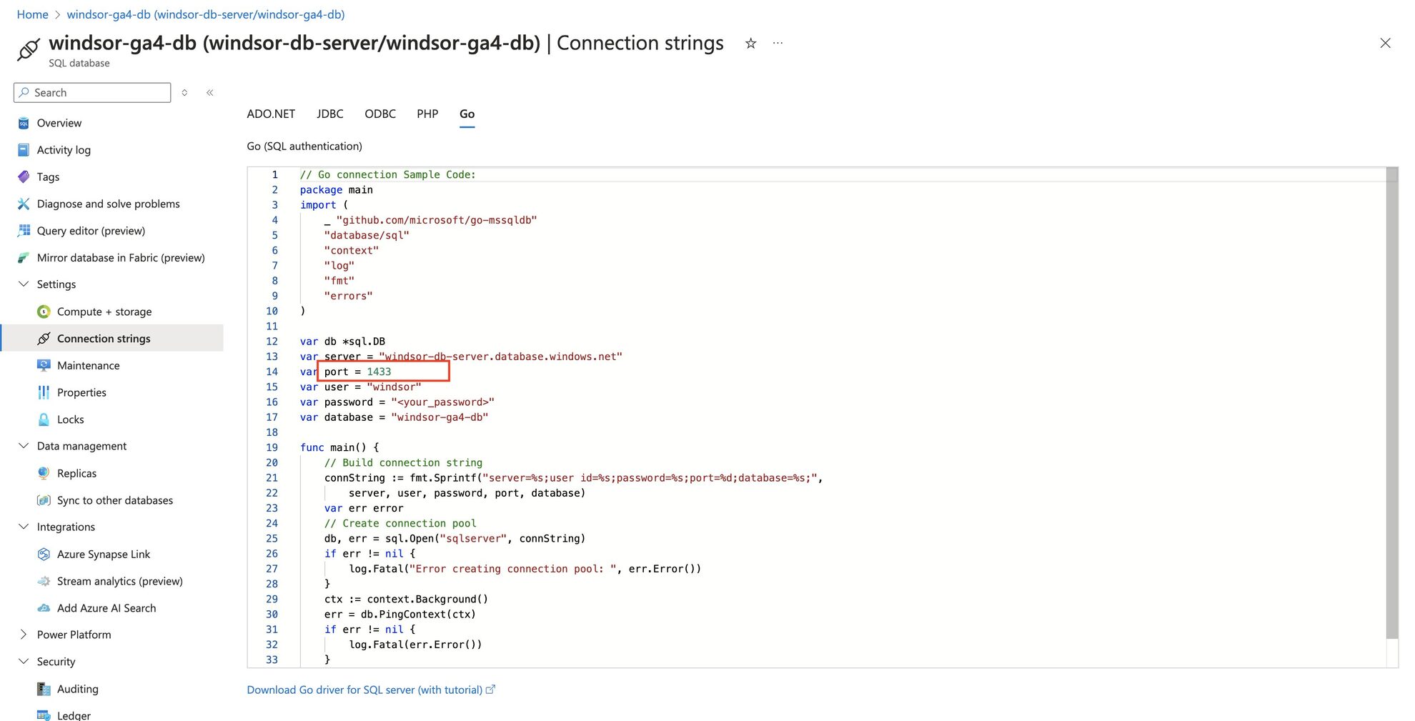Click the "github.com/microsoft/go-mssqldb" import line
The height and width of the screenshot is (721, 1415).
pos(437,220)
